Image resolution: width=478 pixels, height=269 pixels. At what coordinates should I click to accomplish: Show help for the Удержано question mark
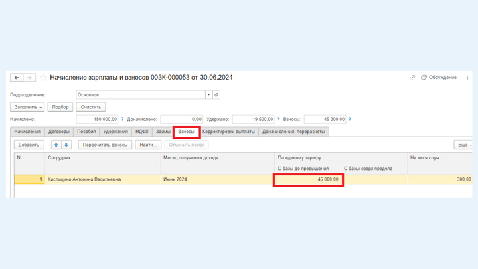(x=278, y=119)
